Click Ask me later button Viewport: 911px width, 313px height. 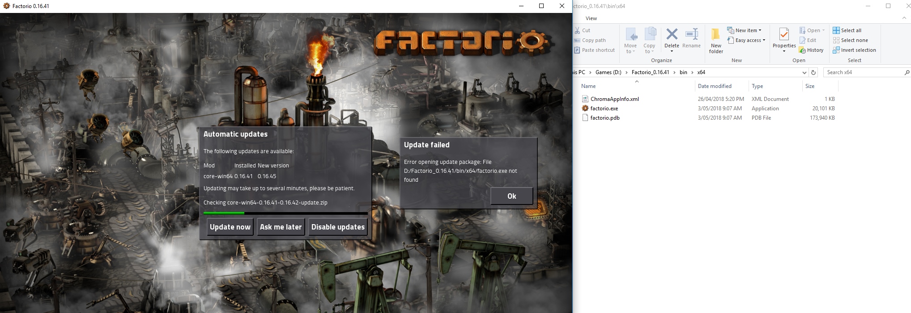[x=281, y=227]
